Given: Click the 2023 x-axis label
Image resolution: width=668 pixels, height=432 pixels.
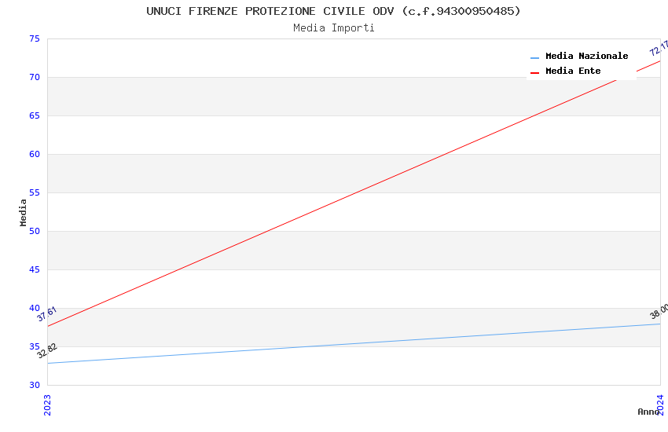Looking at the screenshot, I should [47, 405].
